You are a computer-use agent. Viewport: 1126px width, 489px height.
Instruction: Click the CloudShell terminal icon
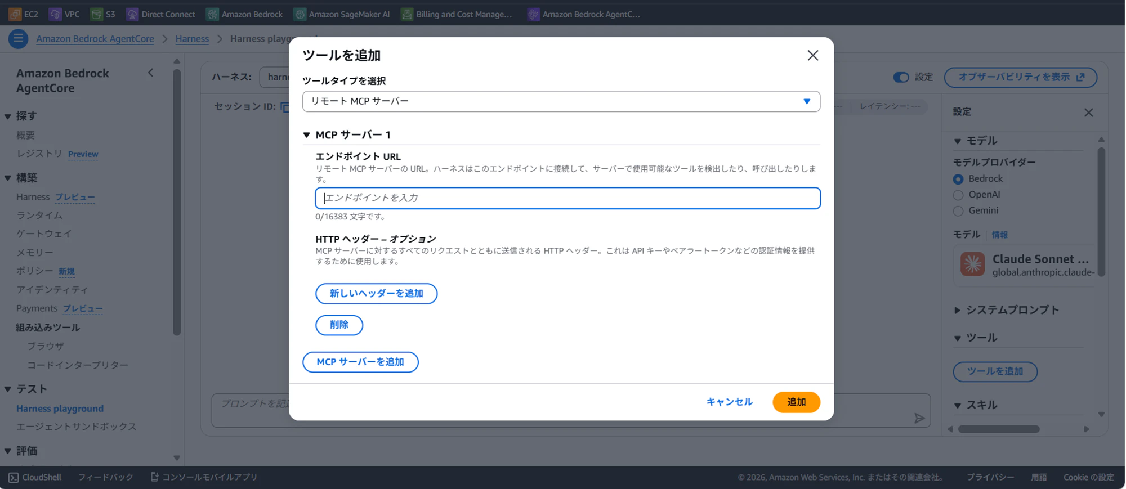tap(14, 478)
